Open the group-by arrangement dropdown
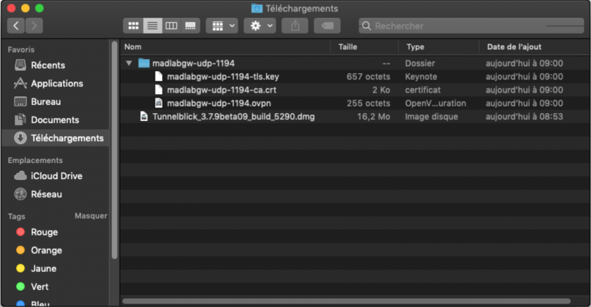Viewport: 591px width, 307px height. click(x=222, y=25)
